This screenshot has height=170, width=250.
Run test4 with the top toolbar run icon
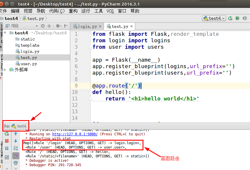point(231,18)
